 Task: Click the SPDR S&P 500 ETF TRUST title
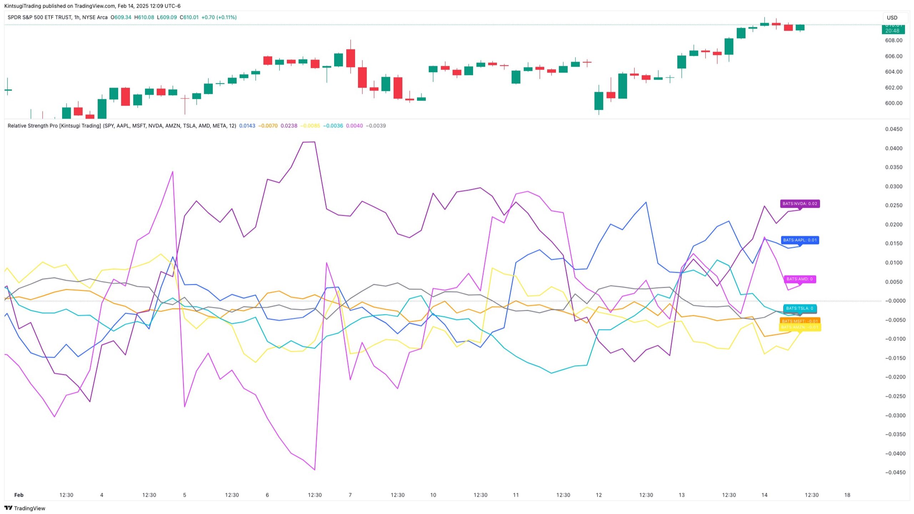[x=39, y=17]
